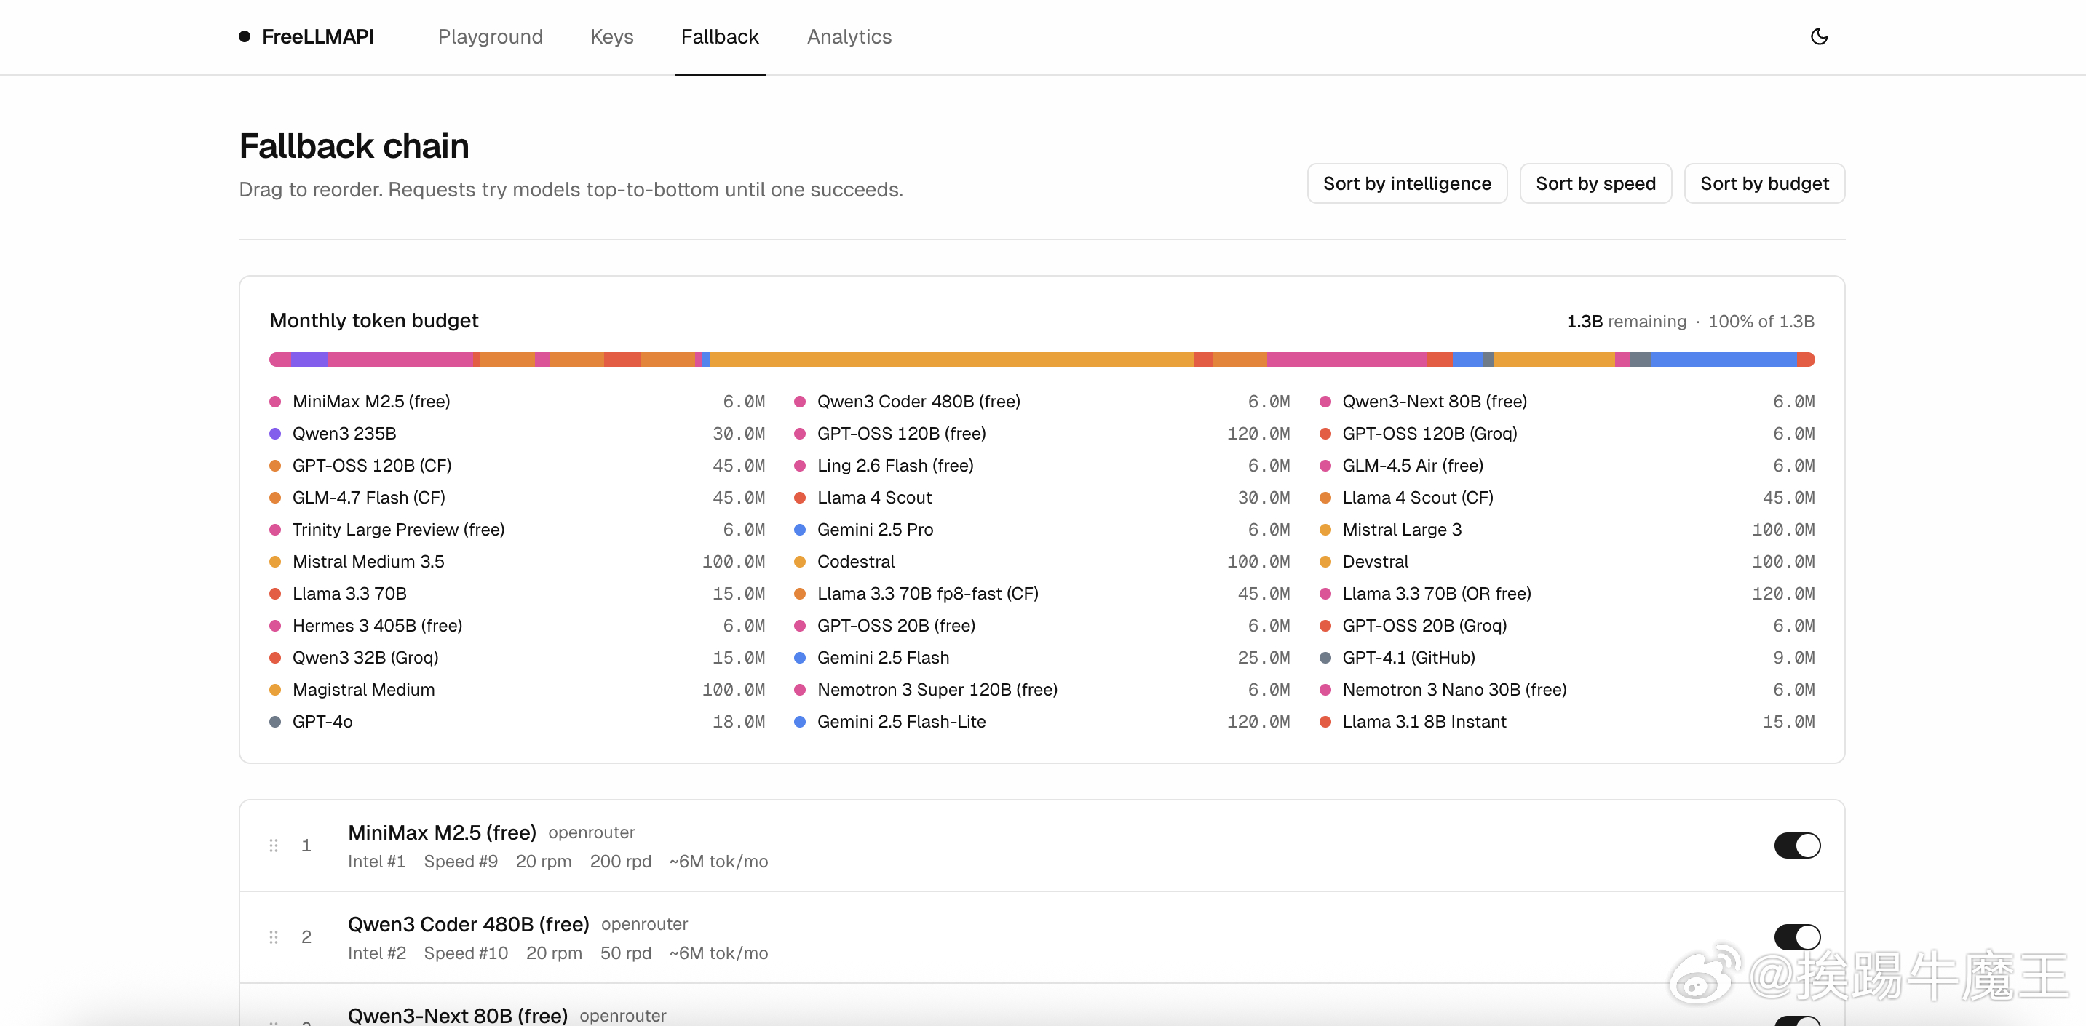Screen dimensions: 2086x1026
Task: Select the Devstral legend entry
Action: point(1567,562)
